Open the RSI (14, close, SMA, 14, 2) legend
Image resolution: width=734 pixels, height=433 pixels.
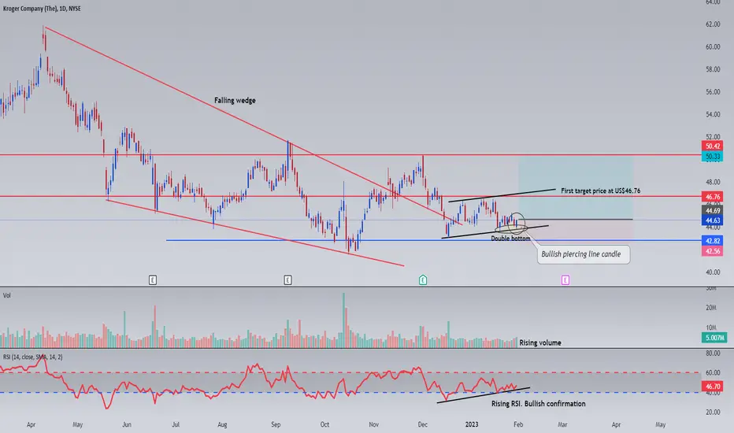33,357
